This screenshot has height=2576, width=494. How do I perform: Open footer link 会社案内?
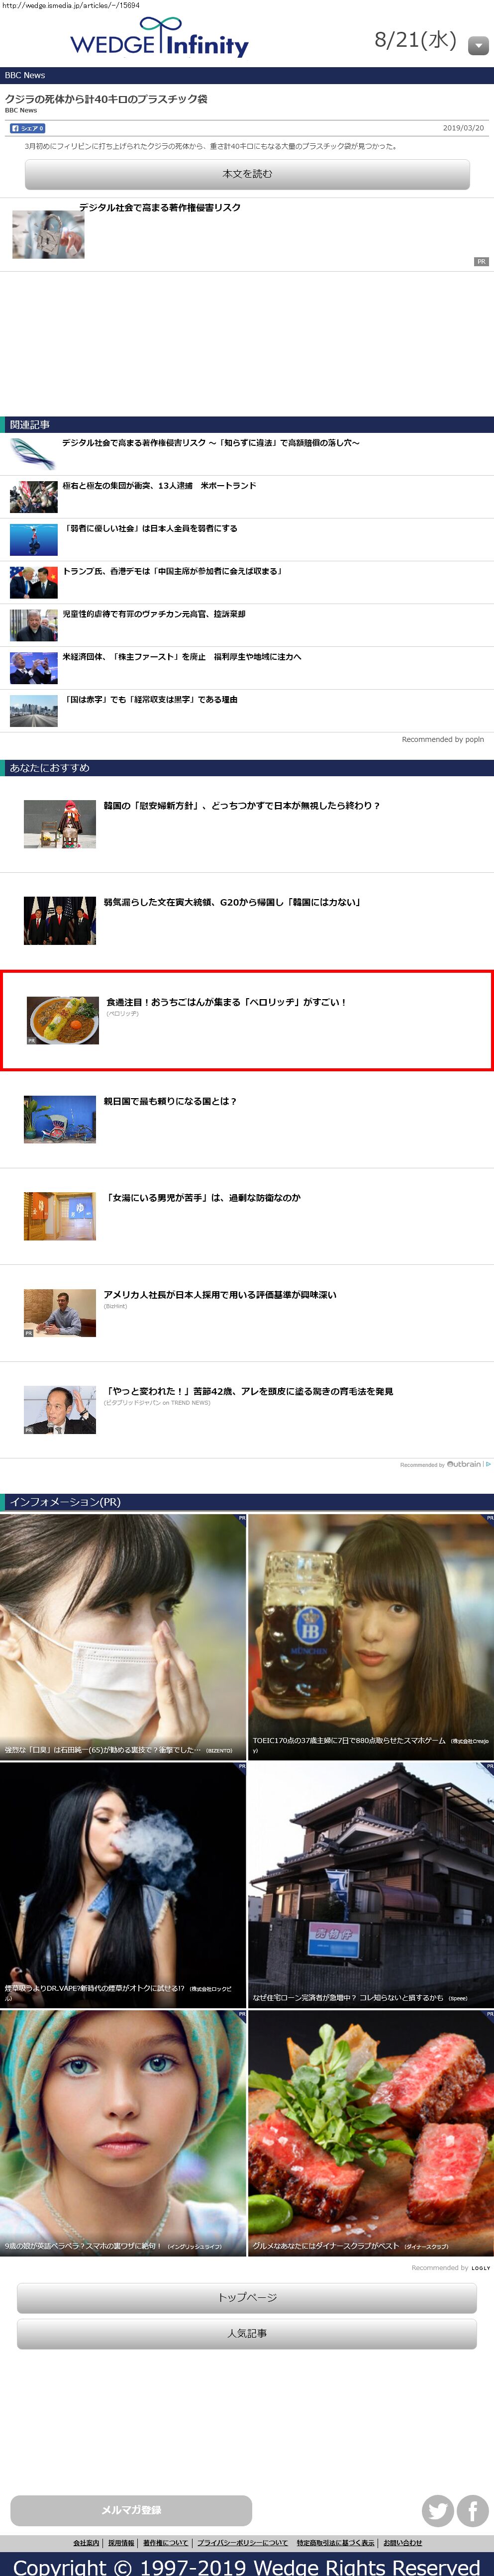(86, 2543)
